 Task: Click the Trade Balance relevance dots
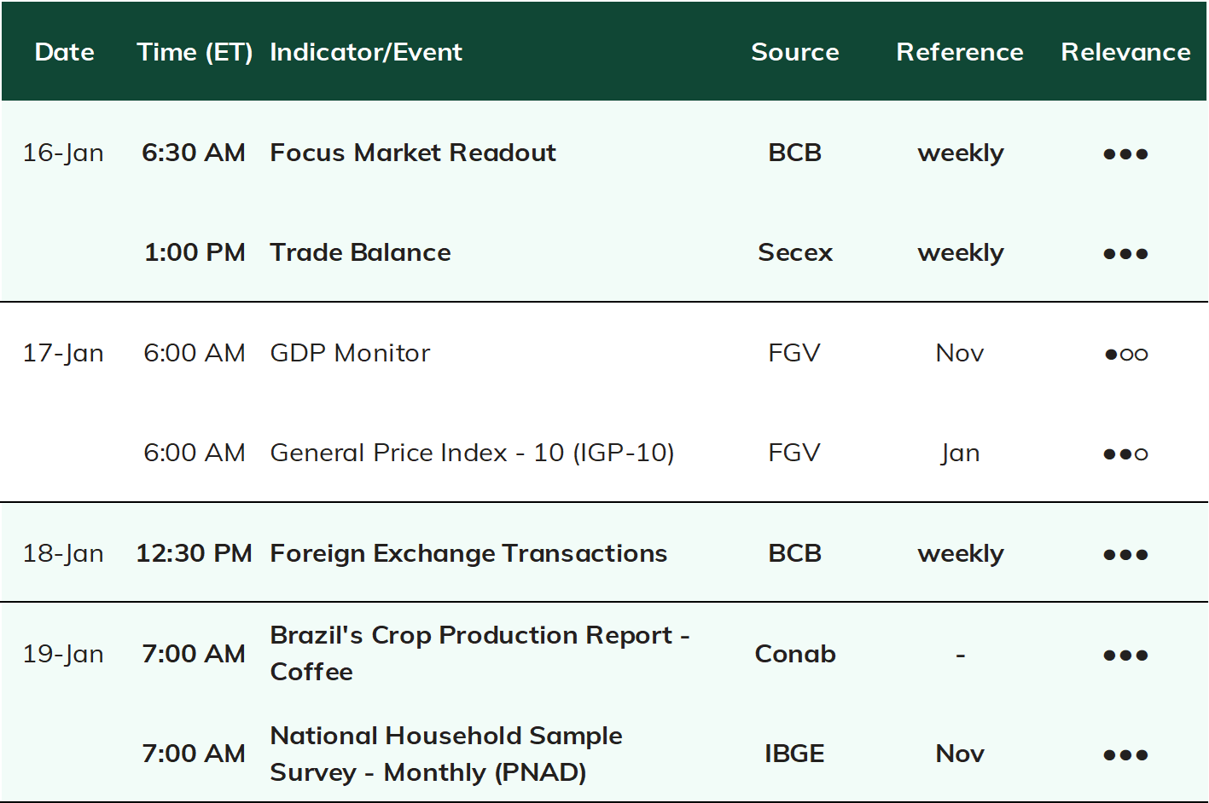pos(1125,254)
